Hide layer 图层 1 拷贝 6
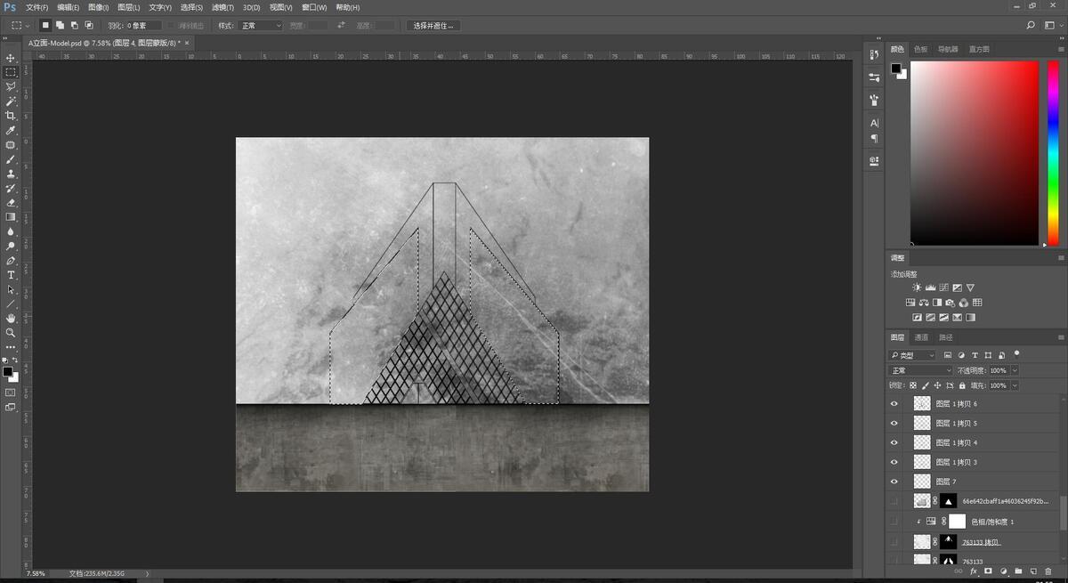The width and height of the screenshot is (1068, 583). 894,403
